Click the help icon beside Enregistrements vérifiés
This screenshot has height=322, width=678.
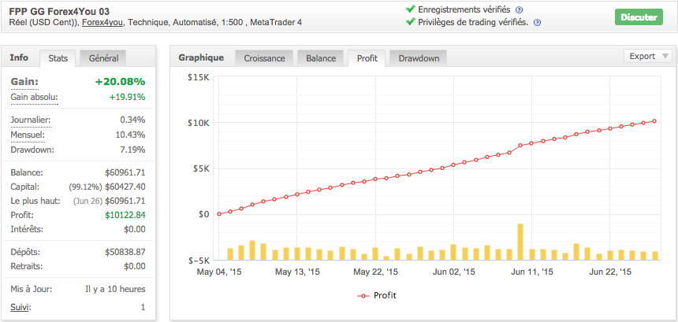[520, 9]
